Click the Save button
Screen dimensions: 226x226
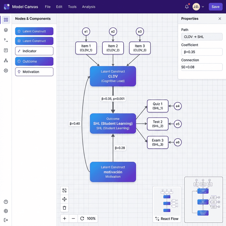click(215, 7)
